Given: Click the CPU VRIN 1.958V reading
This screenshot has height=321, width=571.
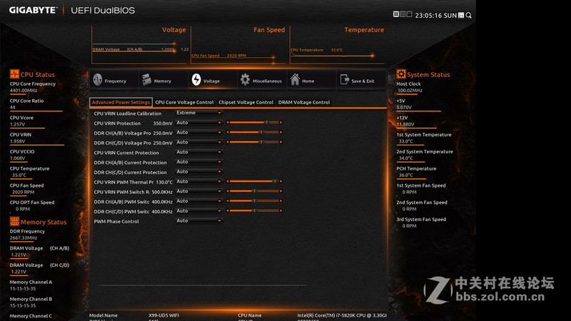Looking at the screenshot, I should pyautogui.click(x=17, y=141).
